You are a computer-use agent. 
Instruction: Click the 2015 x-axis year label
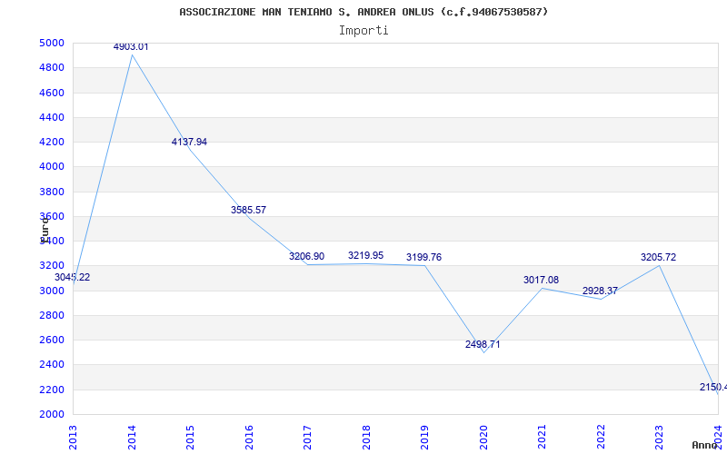point(190,437)
